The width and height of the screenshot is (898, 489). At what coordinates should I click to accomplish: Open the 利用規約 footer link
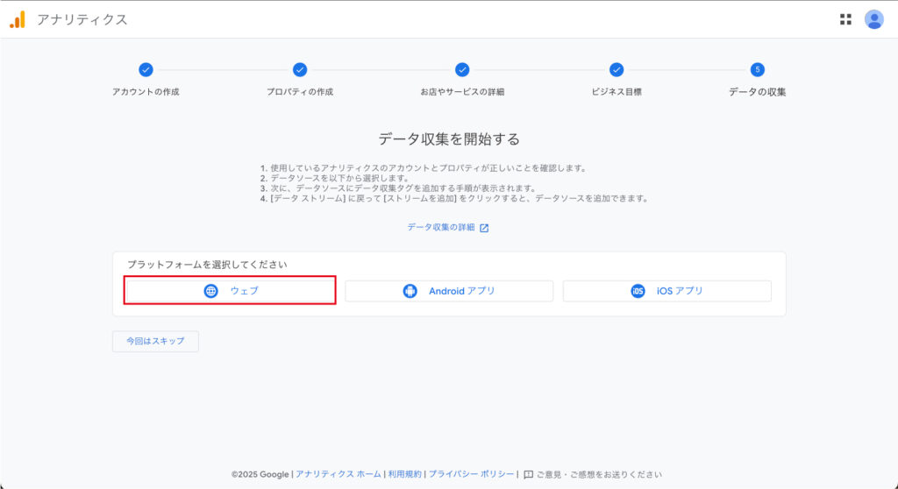404,474
